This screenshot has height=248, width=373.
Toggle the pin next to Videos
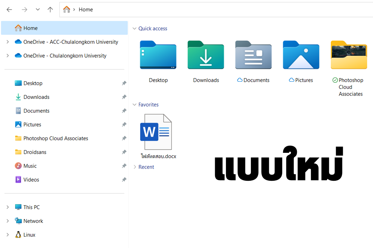tap(124, 179)
